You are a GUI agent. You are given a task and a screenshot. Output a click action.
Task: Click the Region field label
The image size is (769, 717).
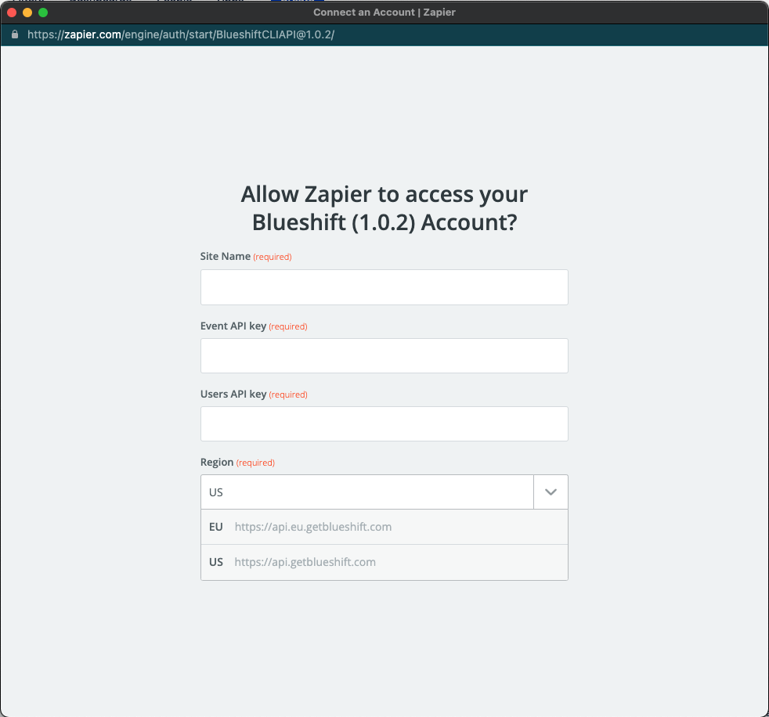click(x=217, y=462)
